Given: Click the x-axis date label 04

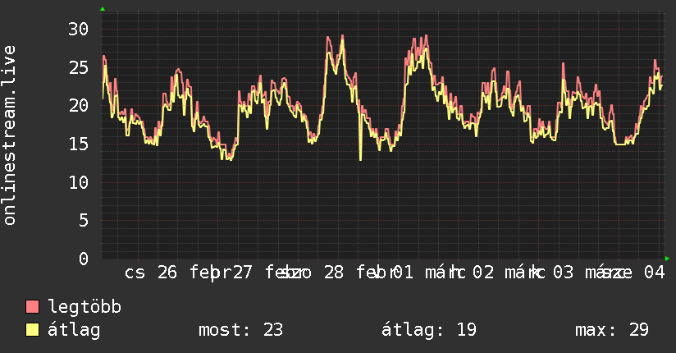Looking at the screenshot, I should tap(655, 273).
